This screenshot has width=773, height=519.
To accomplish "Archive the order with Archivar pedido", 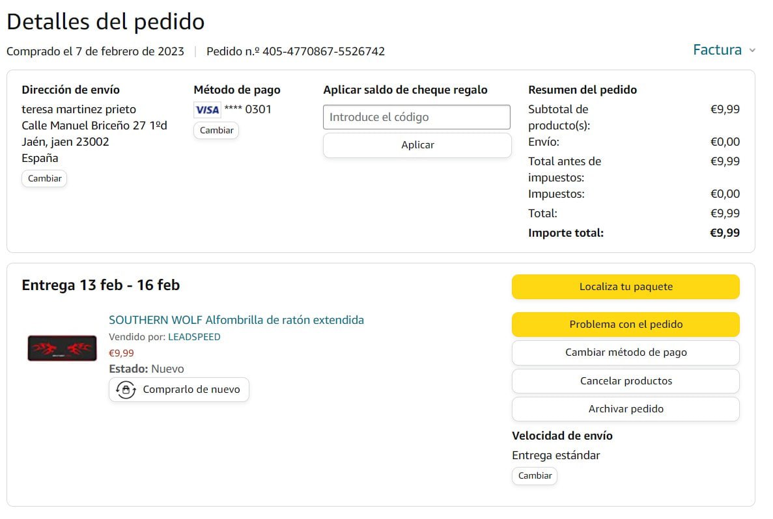I will coord(625,409).
